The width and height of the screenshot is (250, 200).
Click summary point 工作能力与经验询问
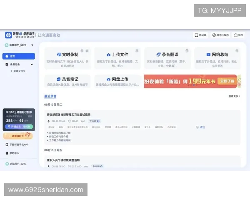tap(60, 140)
